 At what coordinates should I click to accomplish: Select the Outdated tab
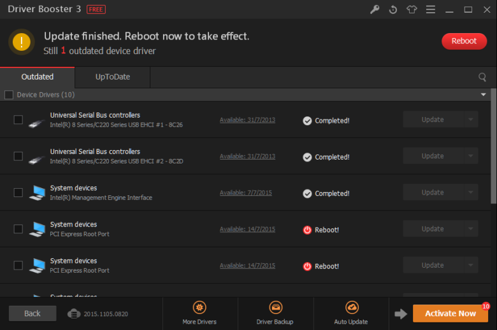click(x=38, y=77)
